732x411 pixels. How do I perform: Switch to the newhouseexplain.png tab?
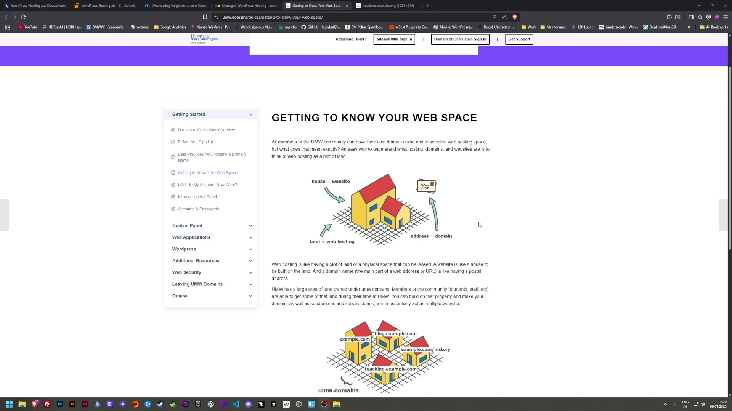pyautogui.click(x=385, y=6)
